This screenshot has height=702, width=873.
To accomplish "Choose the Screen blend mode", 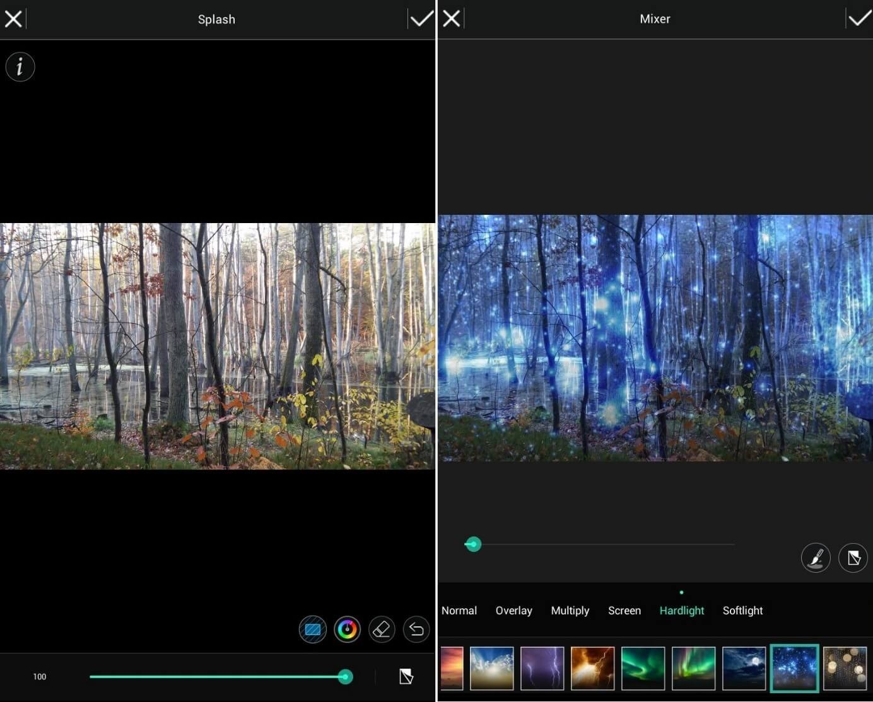I will (x=624, y=611).
